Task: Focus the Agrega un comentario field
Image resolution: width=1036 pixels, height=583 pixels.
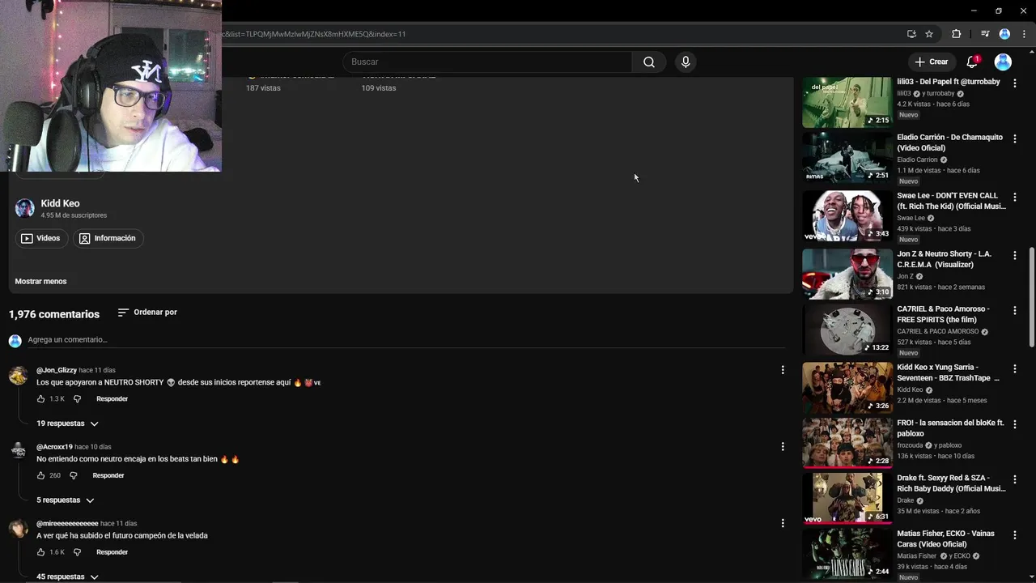Action: pos(405,340)
